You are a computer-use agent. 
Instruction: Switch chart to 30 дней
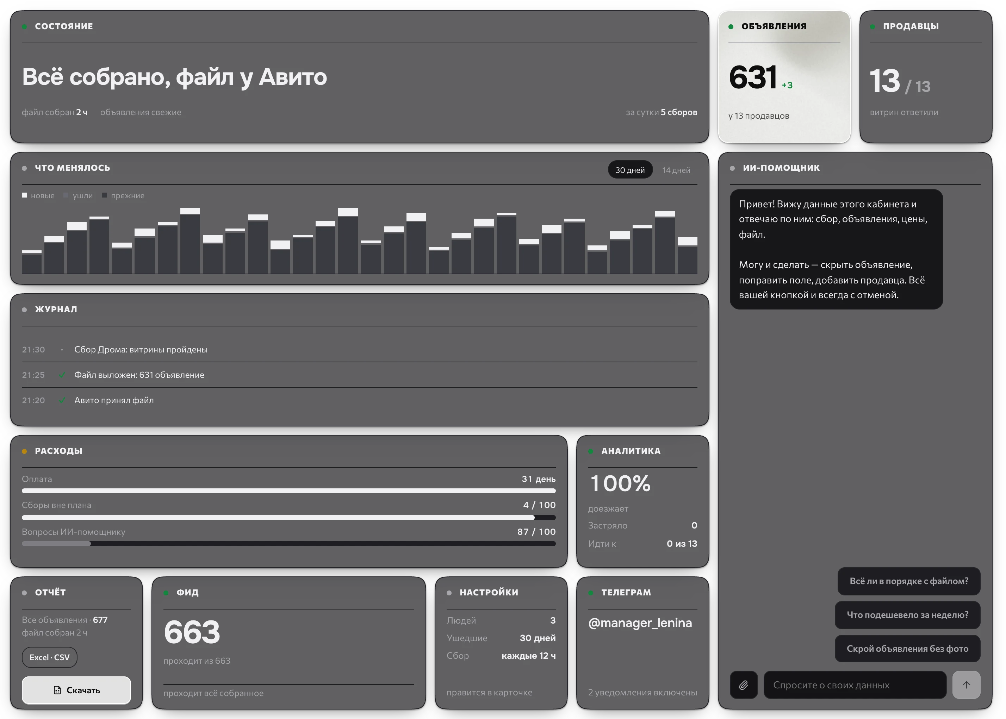tap(630, 170)
